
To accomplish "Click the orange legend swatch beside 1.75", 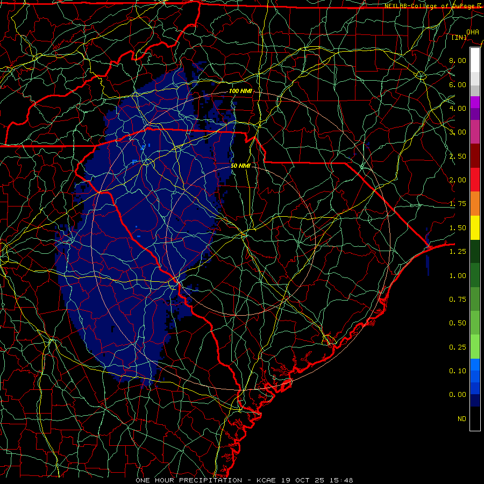I will tap(475, 204).
